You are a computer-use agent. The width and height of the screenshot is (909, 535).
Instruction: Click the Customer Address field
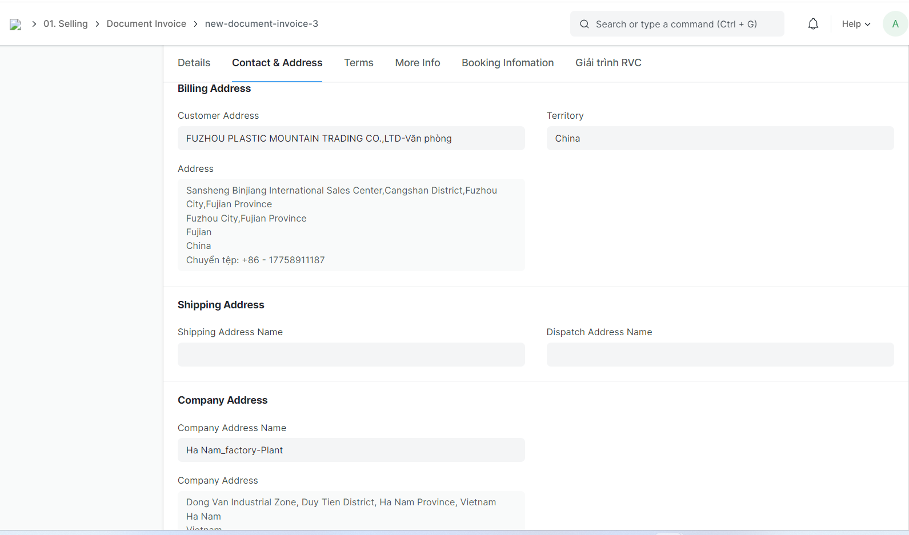coord(351,138)
